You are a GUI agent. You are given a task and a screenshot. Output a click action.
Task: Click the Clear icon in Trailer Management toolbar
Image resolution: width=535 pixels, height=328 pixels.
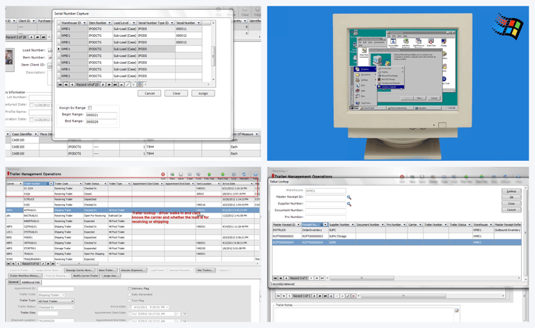point(189,175)
